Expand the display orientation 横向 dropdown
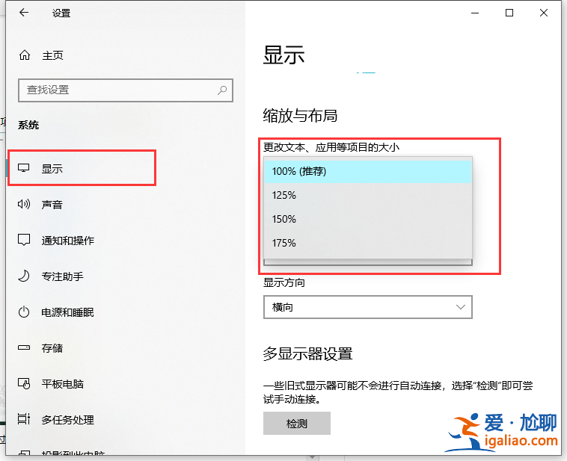The height and width of the screenshot is (461, 567). tap(367, 307)
